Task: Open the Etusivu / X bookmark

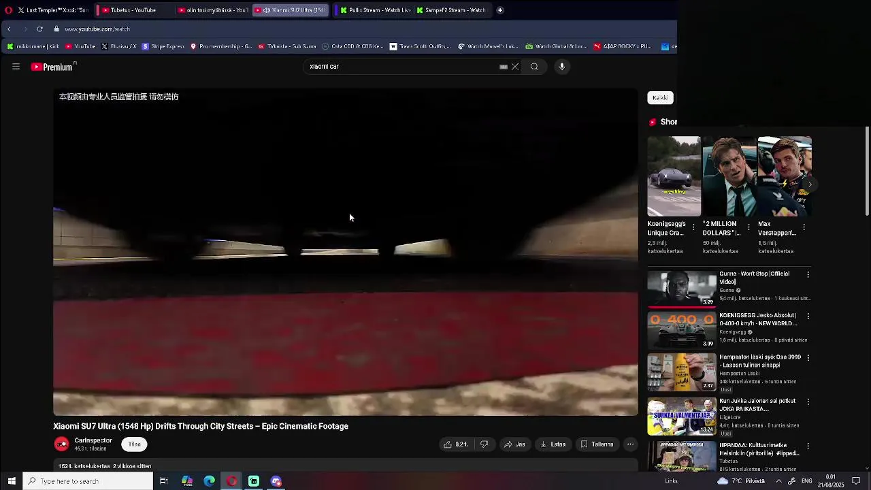Action: coord(118,46)
